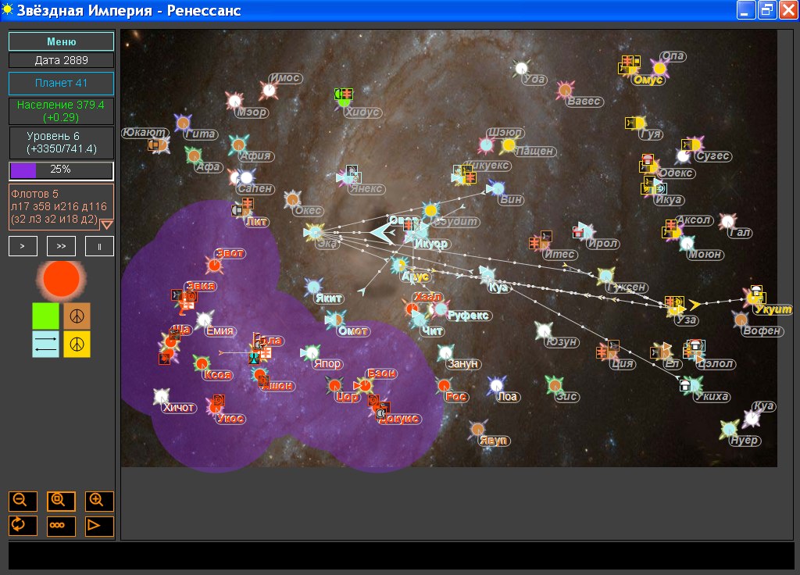Click the Планет 41 button
This screenshot has width=800, height=575.
pyautogui.click(x=61, y=83)
